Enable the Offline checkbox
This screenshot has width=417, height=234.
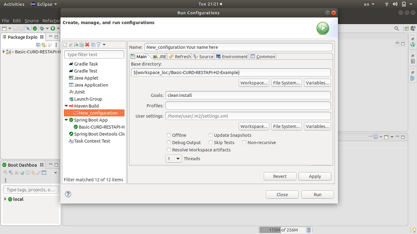(169, 135)
